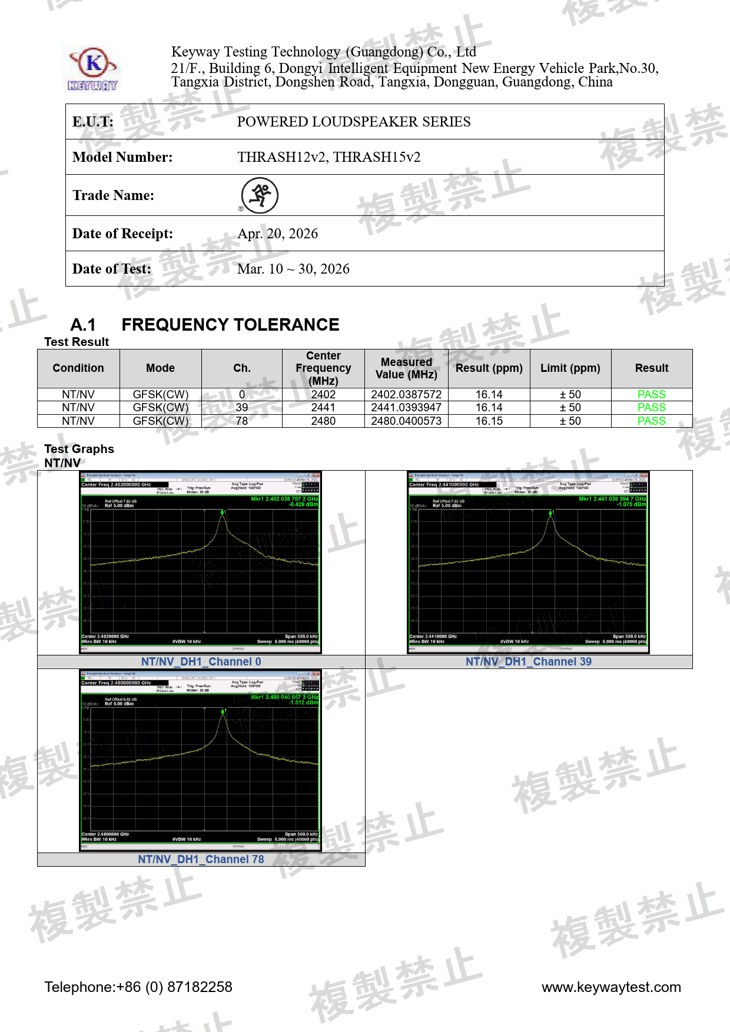Click the "Trade Name:" row label
730x1032 pixels.
coord(113,195)
